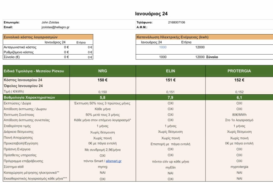Select PROTERGIA cost 152 €

coord(239,80)
